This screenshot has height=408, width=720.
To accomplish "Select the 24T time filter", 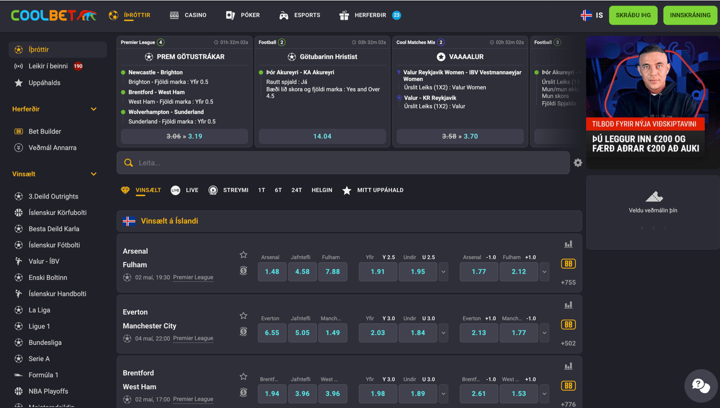I will pyautogui.click(x=297, y=190).
